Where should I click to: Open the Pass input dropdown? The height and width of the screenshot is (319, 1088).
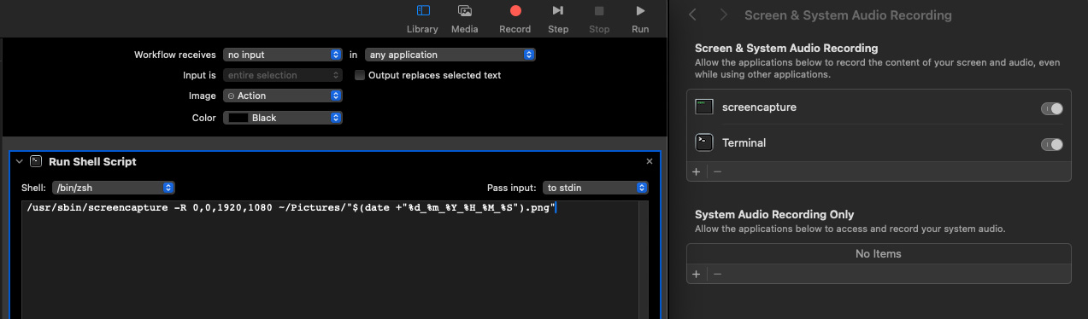point(596,188)
